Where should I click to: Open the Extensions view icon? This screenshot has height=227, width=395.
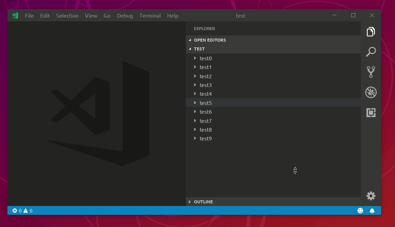(x=371, y=112)
